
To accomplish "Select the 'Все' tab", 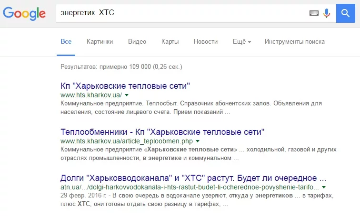I will 66,42.
